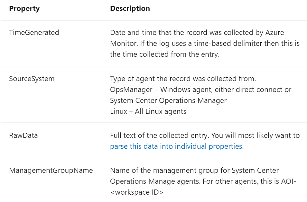Click the Description column header
This screenshot has width=307, height=202.
click(x=131, y=8)
